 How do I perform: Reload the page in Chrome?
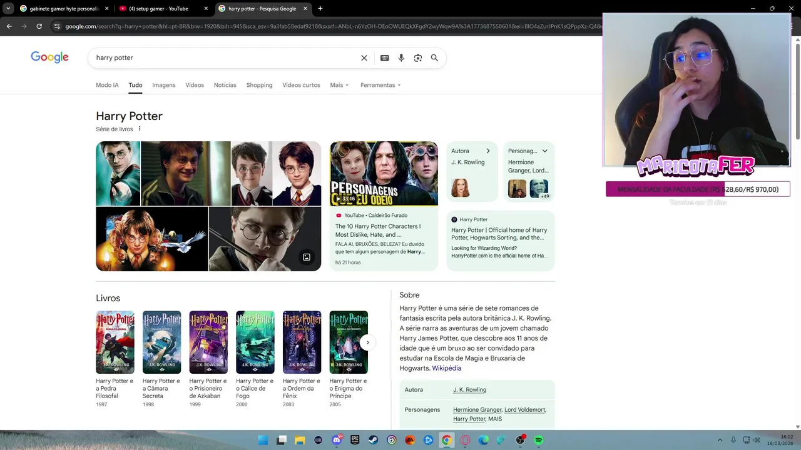click(x=39, y=26)
